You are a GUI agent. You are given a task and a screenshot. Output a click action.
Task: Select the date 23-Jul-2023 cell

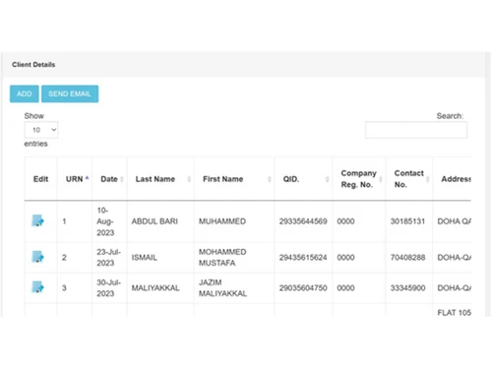[109, 258]
